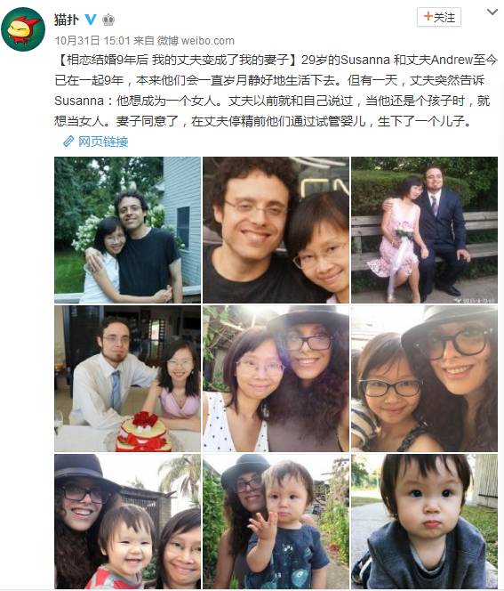This screenshot has width=504, height=591.
Task: Open the photo of waving toddler
Action: coord(276,522)
